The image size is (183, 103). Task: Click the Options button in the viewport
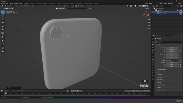(148, 9)
